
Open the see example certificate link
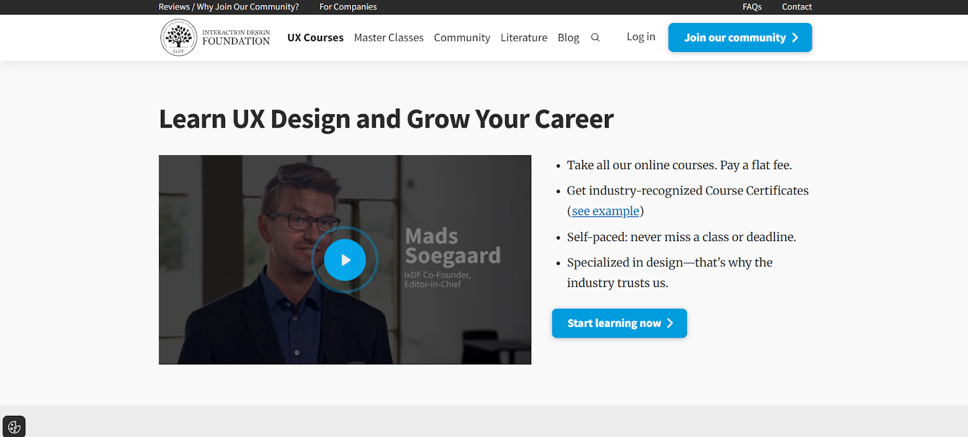(606, 211)
